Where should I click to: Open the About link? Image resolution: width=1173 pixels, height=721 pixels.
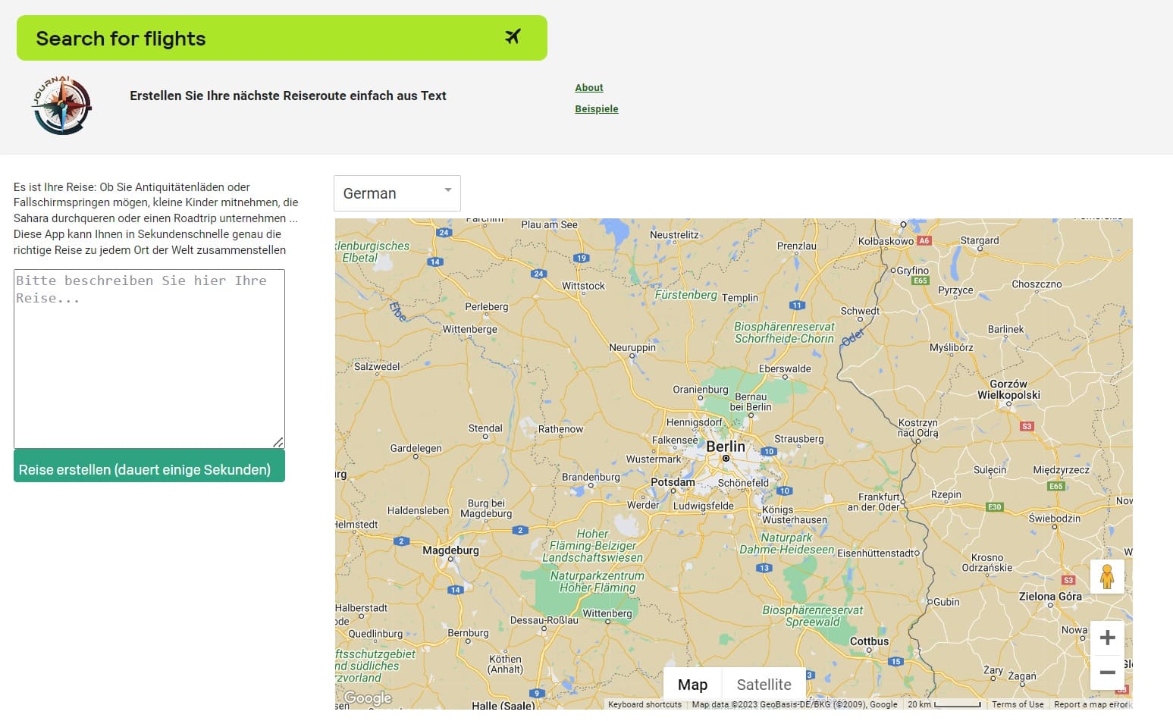pyautogui.click(x=589, y=88)
